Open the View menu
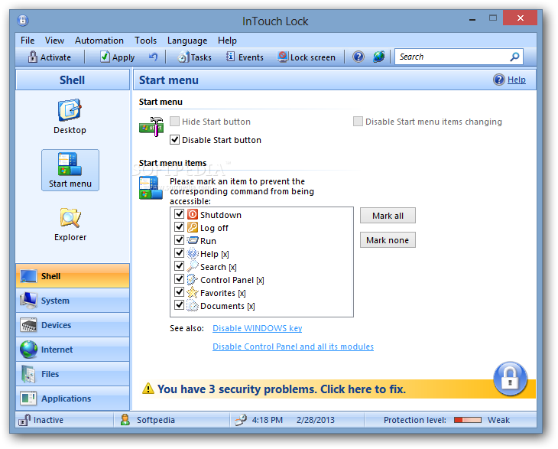 tap(54, 41)
